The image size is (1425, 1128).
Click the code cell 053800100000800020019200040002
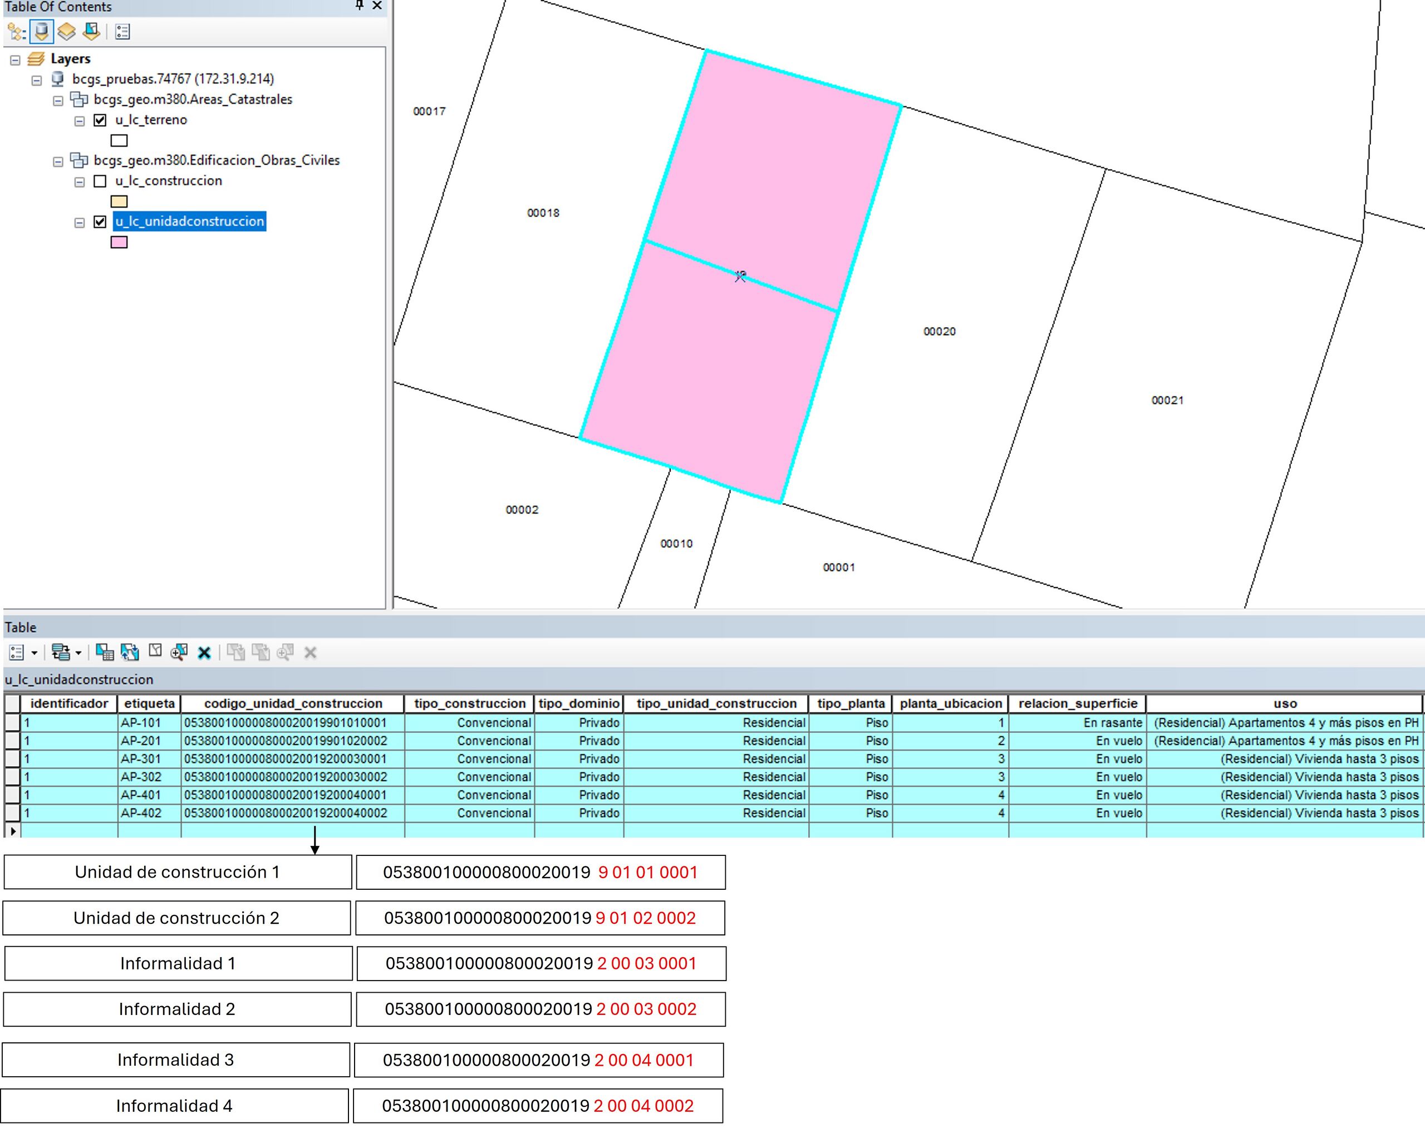(x=293, y=813)
